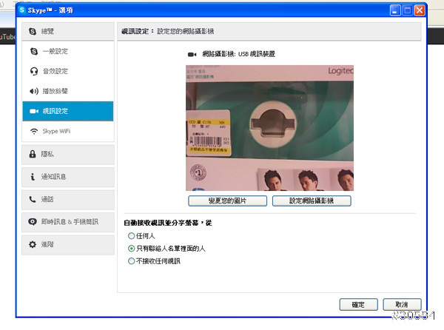Minimize the Skype options window
444x330 pixels.
coord(395,10)
